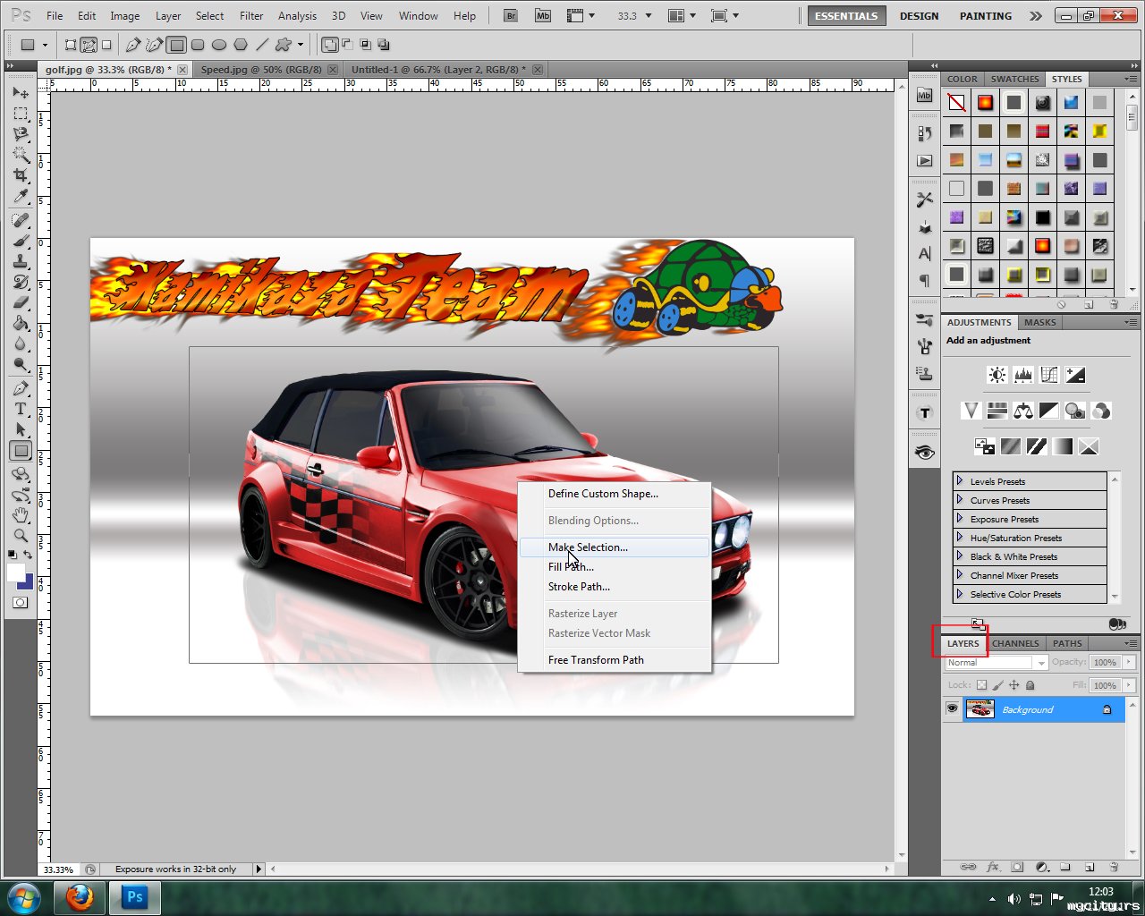
Task: Expand Hue/Saturation Presets
Action: 960,538
